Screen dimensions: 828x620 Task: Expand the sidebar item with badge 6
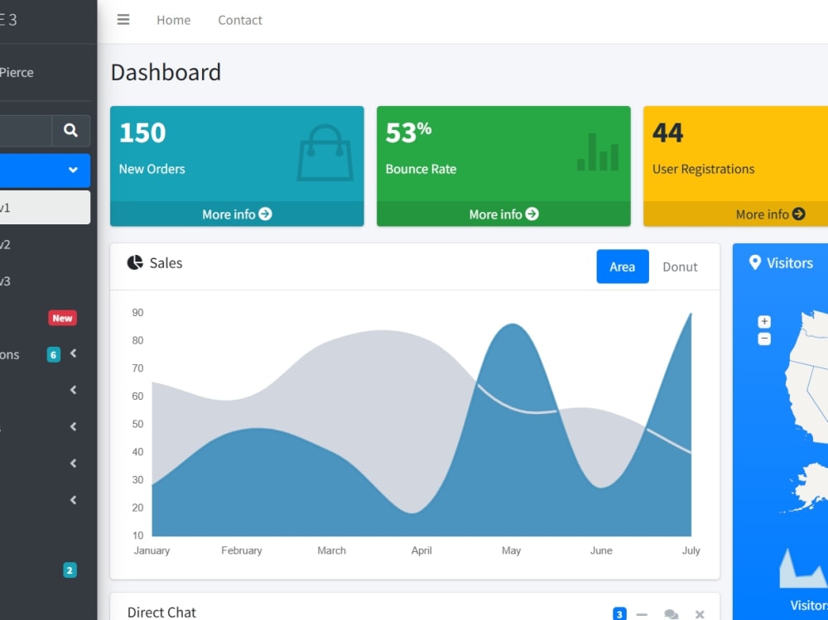click(45, 354)
